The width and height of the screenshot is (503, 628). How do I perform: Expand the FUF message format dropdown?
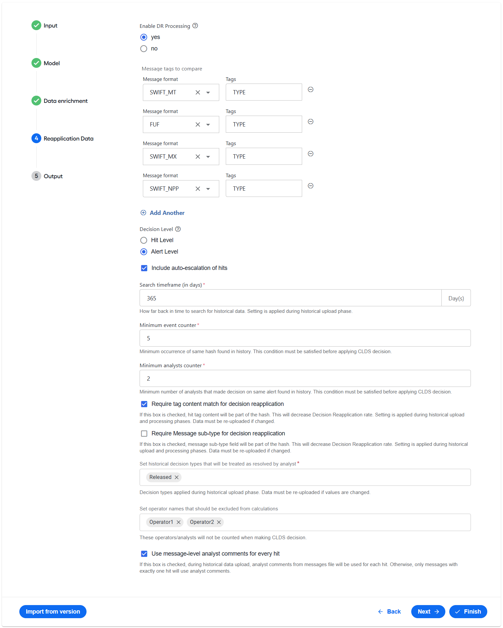[x=208, y=124]
